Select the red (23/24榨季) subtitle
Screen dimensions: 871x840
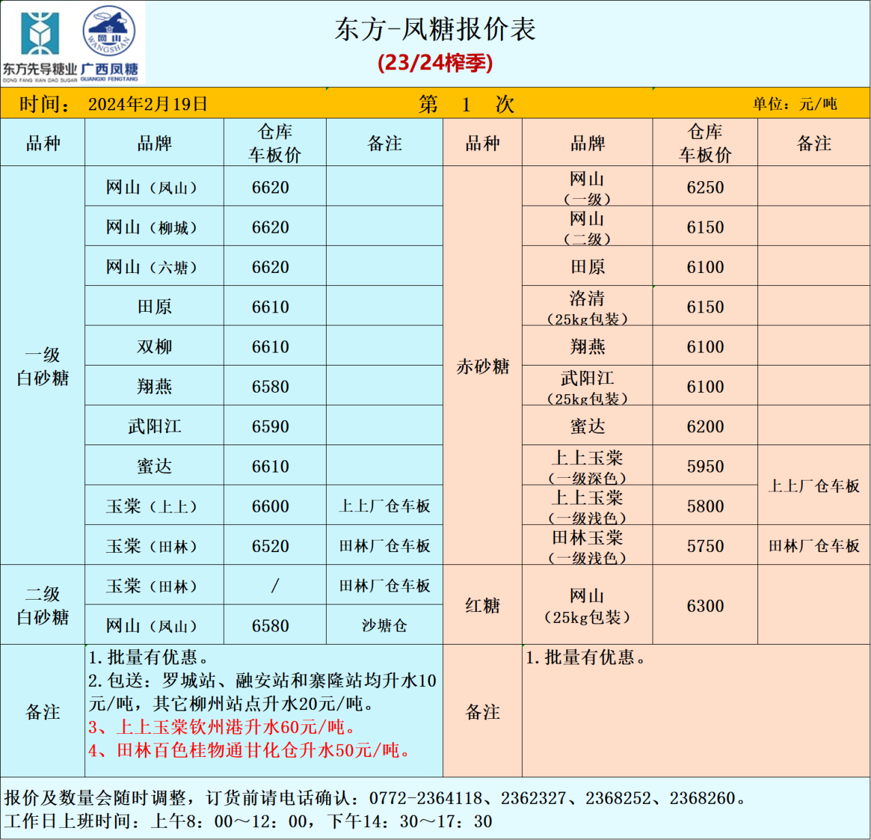pos(435,63)
